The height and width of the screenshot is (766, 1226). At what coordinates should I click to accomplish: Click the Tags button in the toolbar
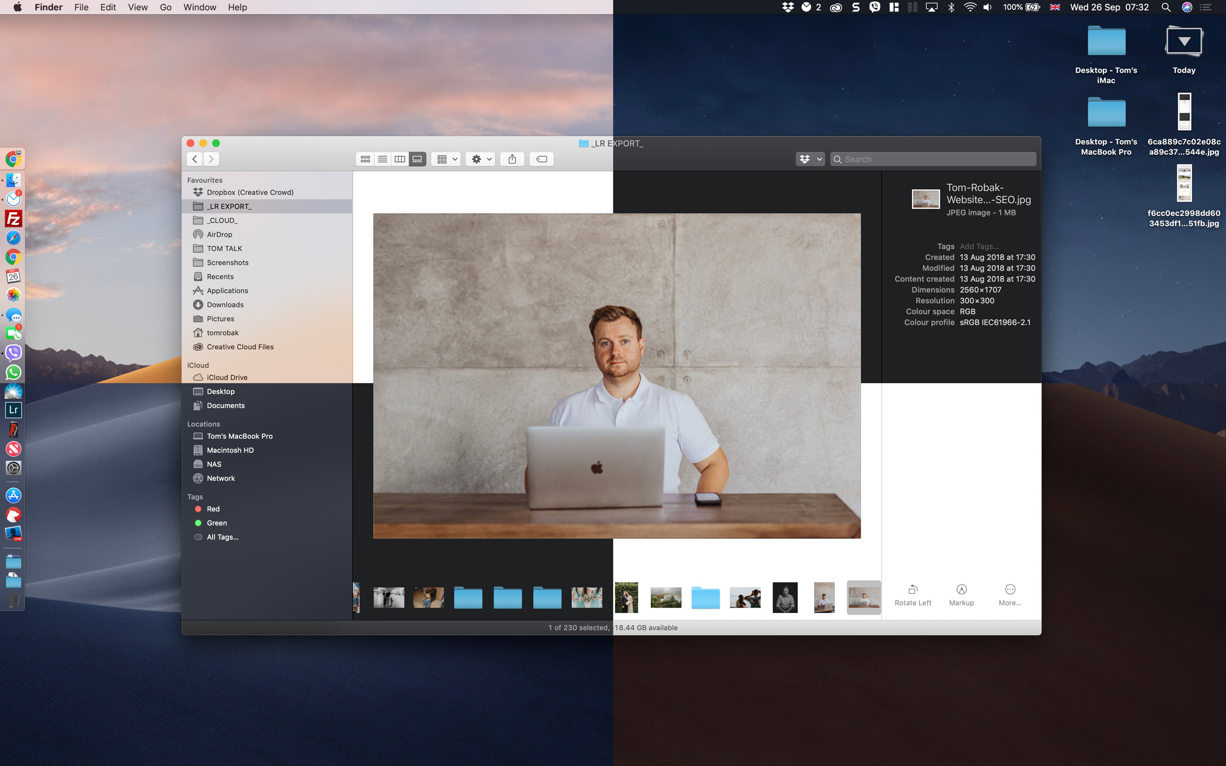[541, 158]
